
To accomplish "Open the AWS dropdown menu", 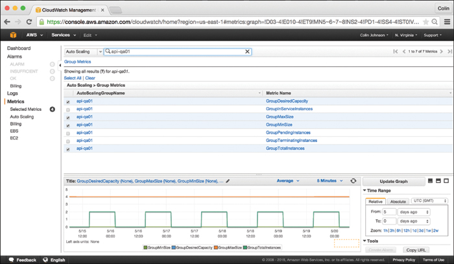I will 34,35.
